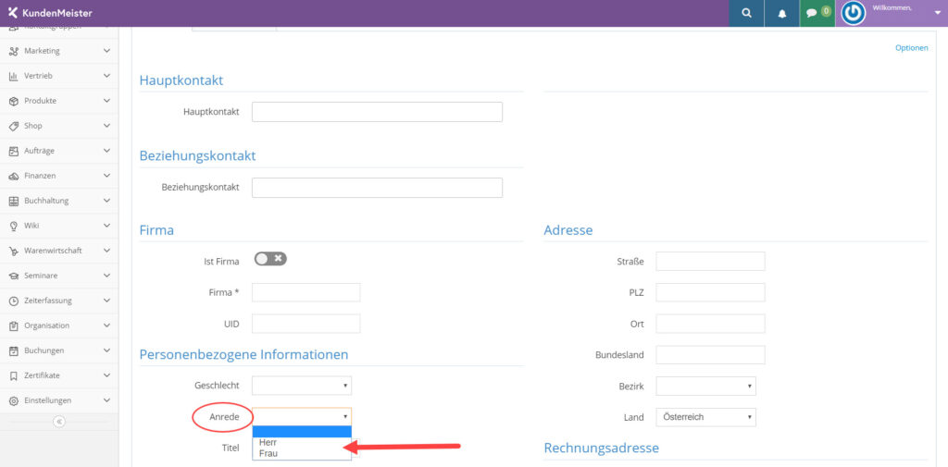Click into the Ort field
This screenshot has width=948, height=467.
pos(710,324)
